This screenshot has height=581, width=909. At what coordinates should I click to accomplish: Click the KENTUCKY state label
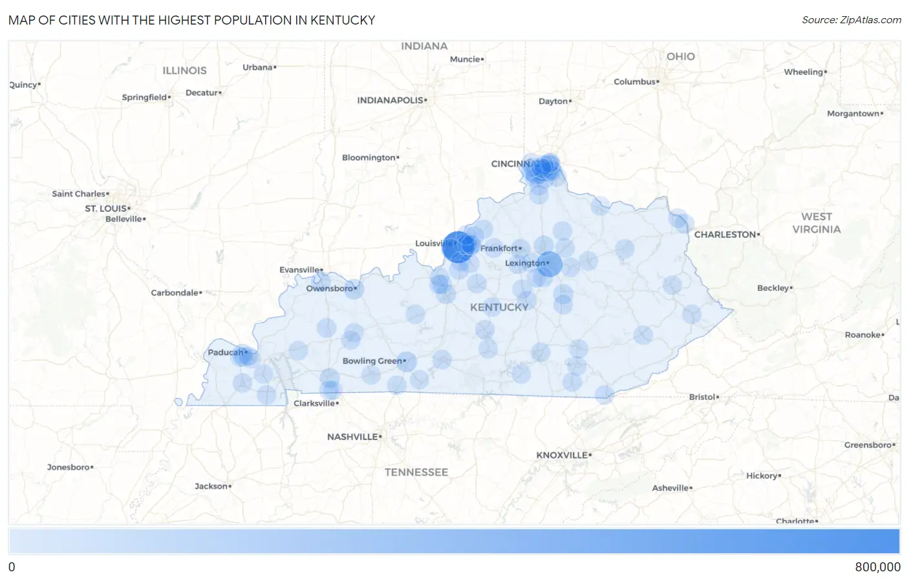(499, 308)
